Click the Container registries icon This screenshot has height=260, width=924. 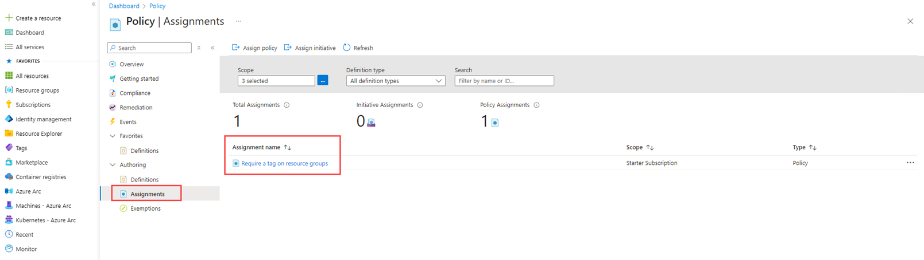click(x=9, y=176)
